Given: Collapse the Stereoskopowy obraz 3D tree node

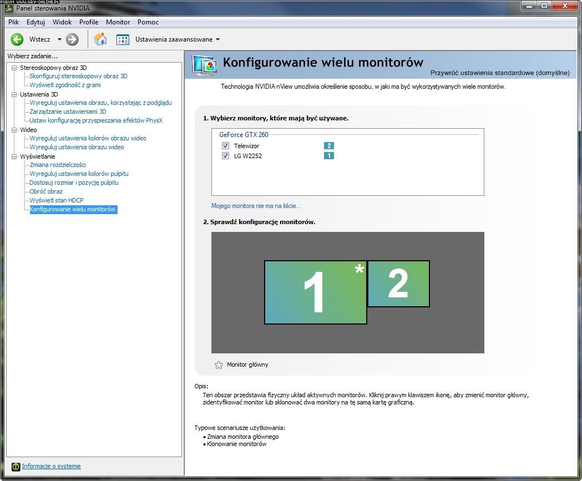Looking at the screenshot, I should click(14, 68).
